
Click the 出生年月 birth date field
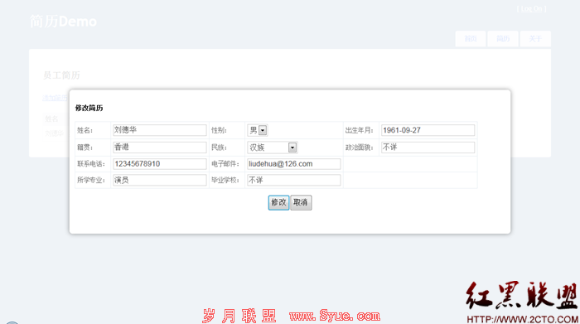(x=428, y=130)
